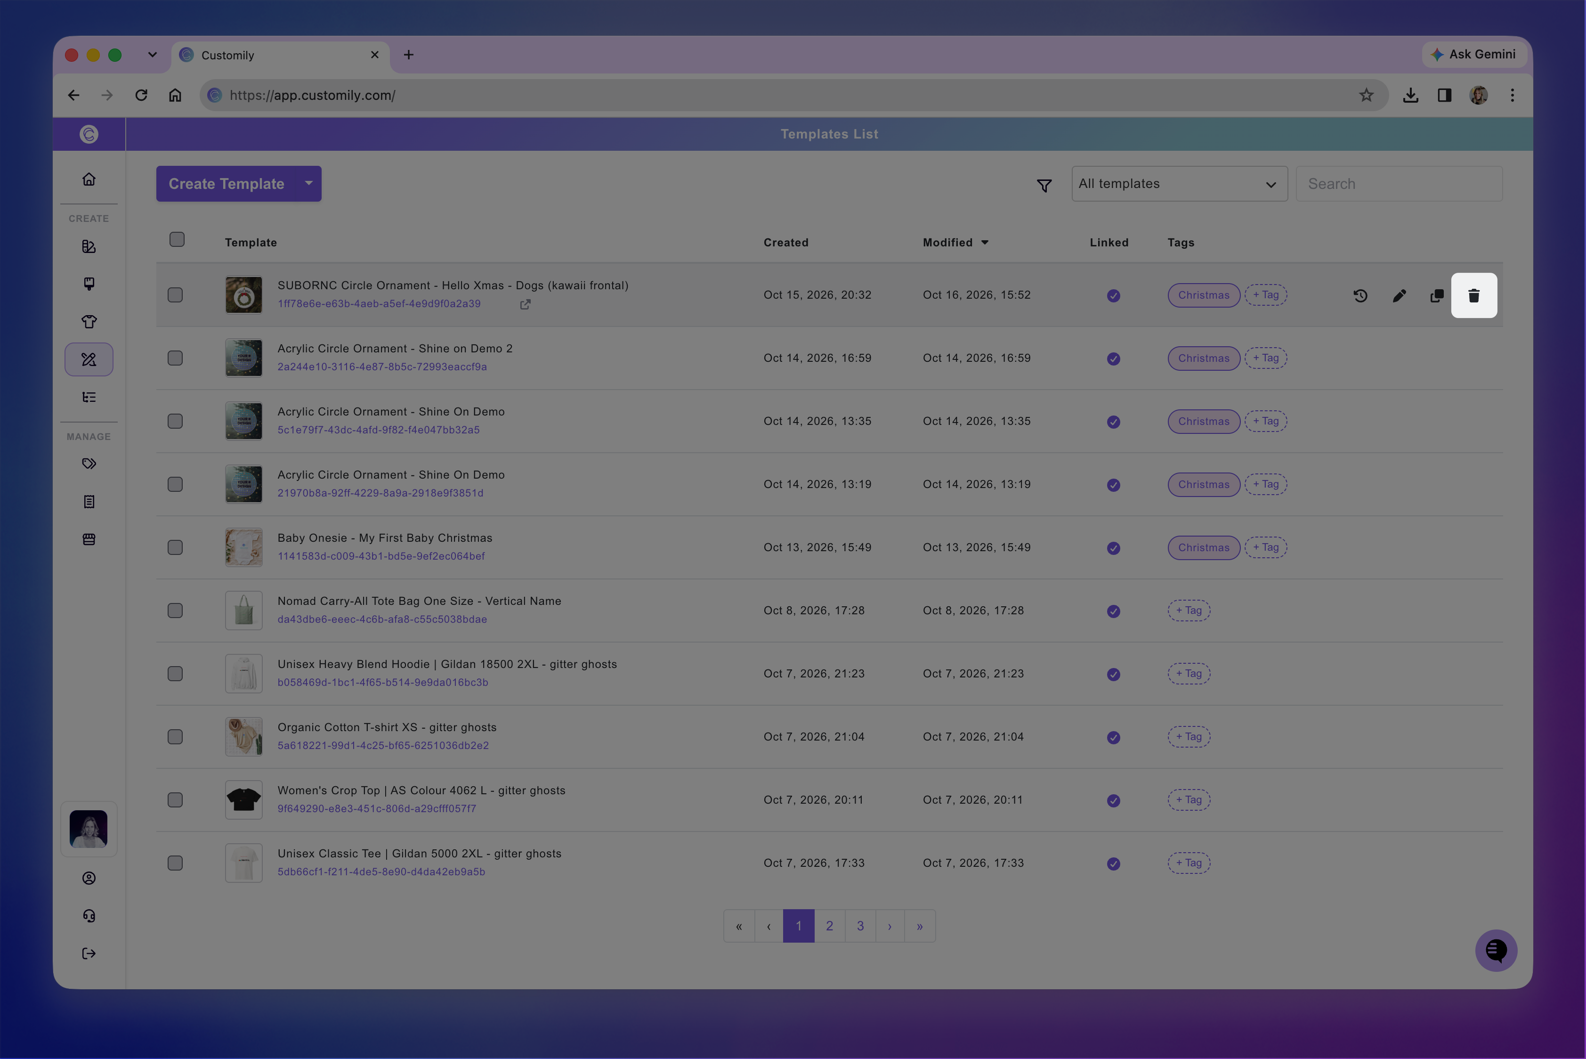1586x1059 pixels.
Task: Go to page 2 of templates
Action: click(830, 926)
